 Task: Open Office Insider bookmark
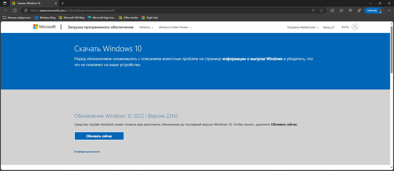(x=128, y=18)
